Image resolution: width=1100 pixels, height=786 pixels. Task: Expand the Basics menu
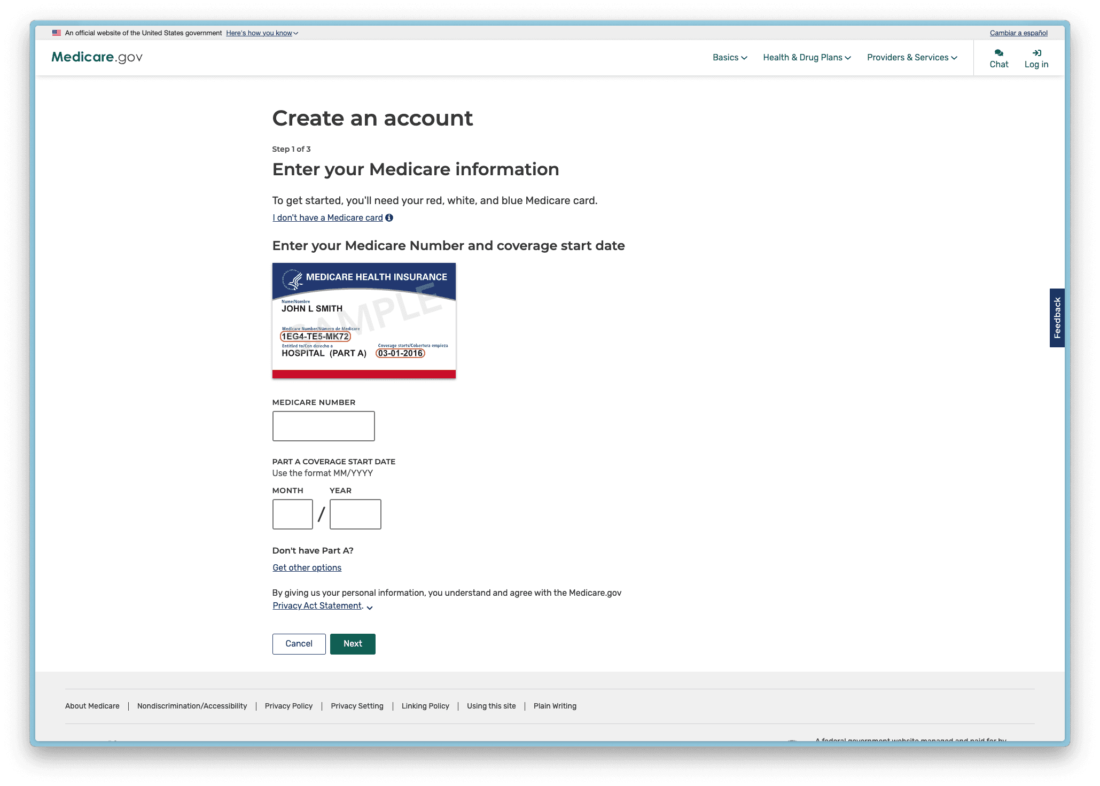(730, 58)
